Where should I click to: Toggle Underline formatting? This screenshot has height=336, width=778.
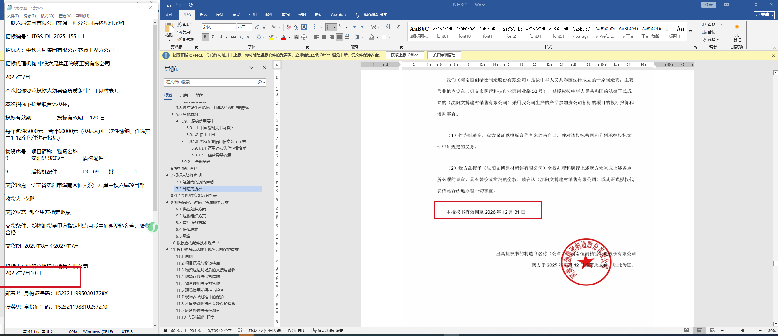click(x=221, y=37)
